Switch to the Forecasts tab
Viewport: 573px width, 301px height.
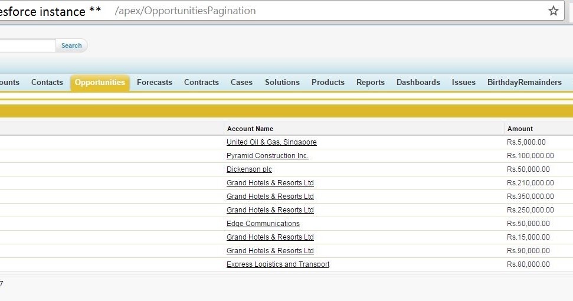[155, 82]
